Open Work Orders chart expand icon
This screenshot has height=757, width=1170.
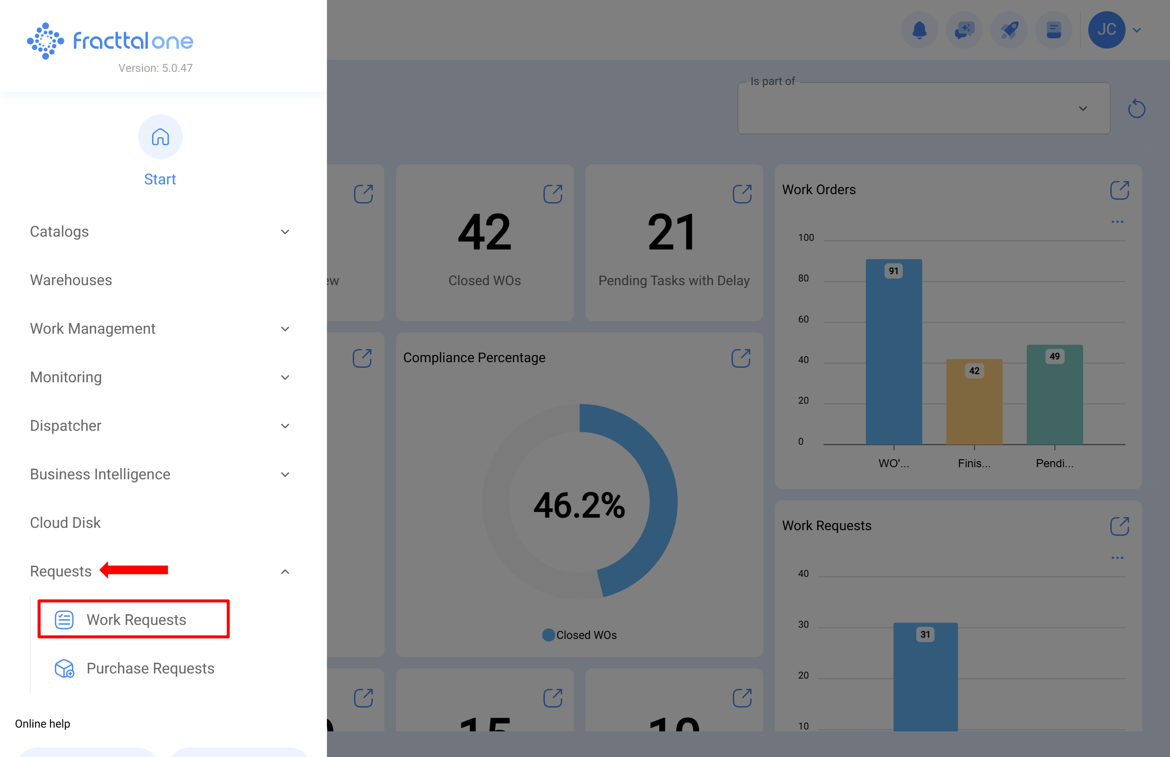(1120, 190)
